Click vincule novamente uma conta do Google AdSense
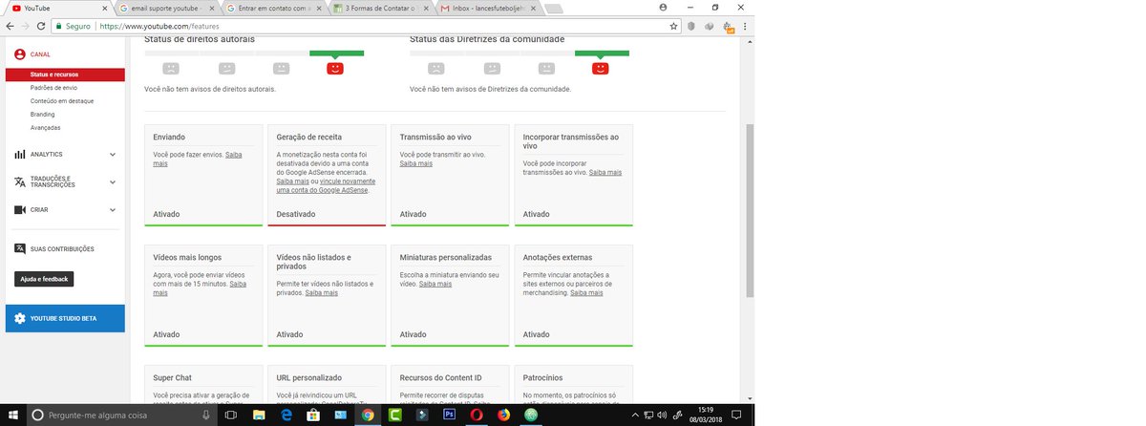The width and height of the screenshot is (1146, 426). click(324, 185)
